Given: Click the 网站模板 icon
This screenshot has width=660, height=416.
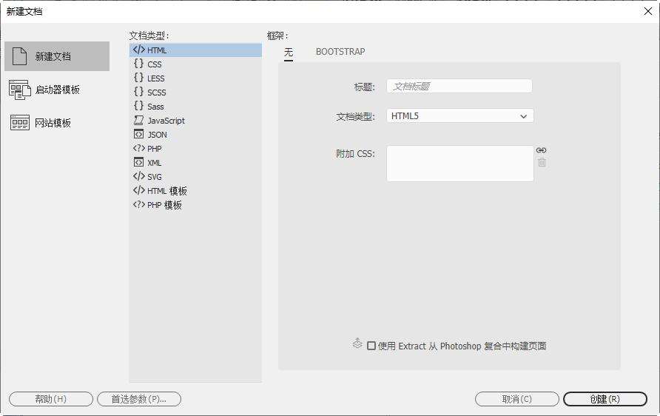Looking at the screenshot, I should (x=20, y=123).
